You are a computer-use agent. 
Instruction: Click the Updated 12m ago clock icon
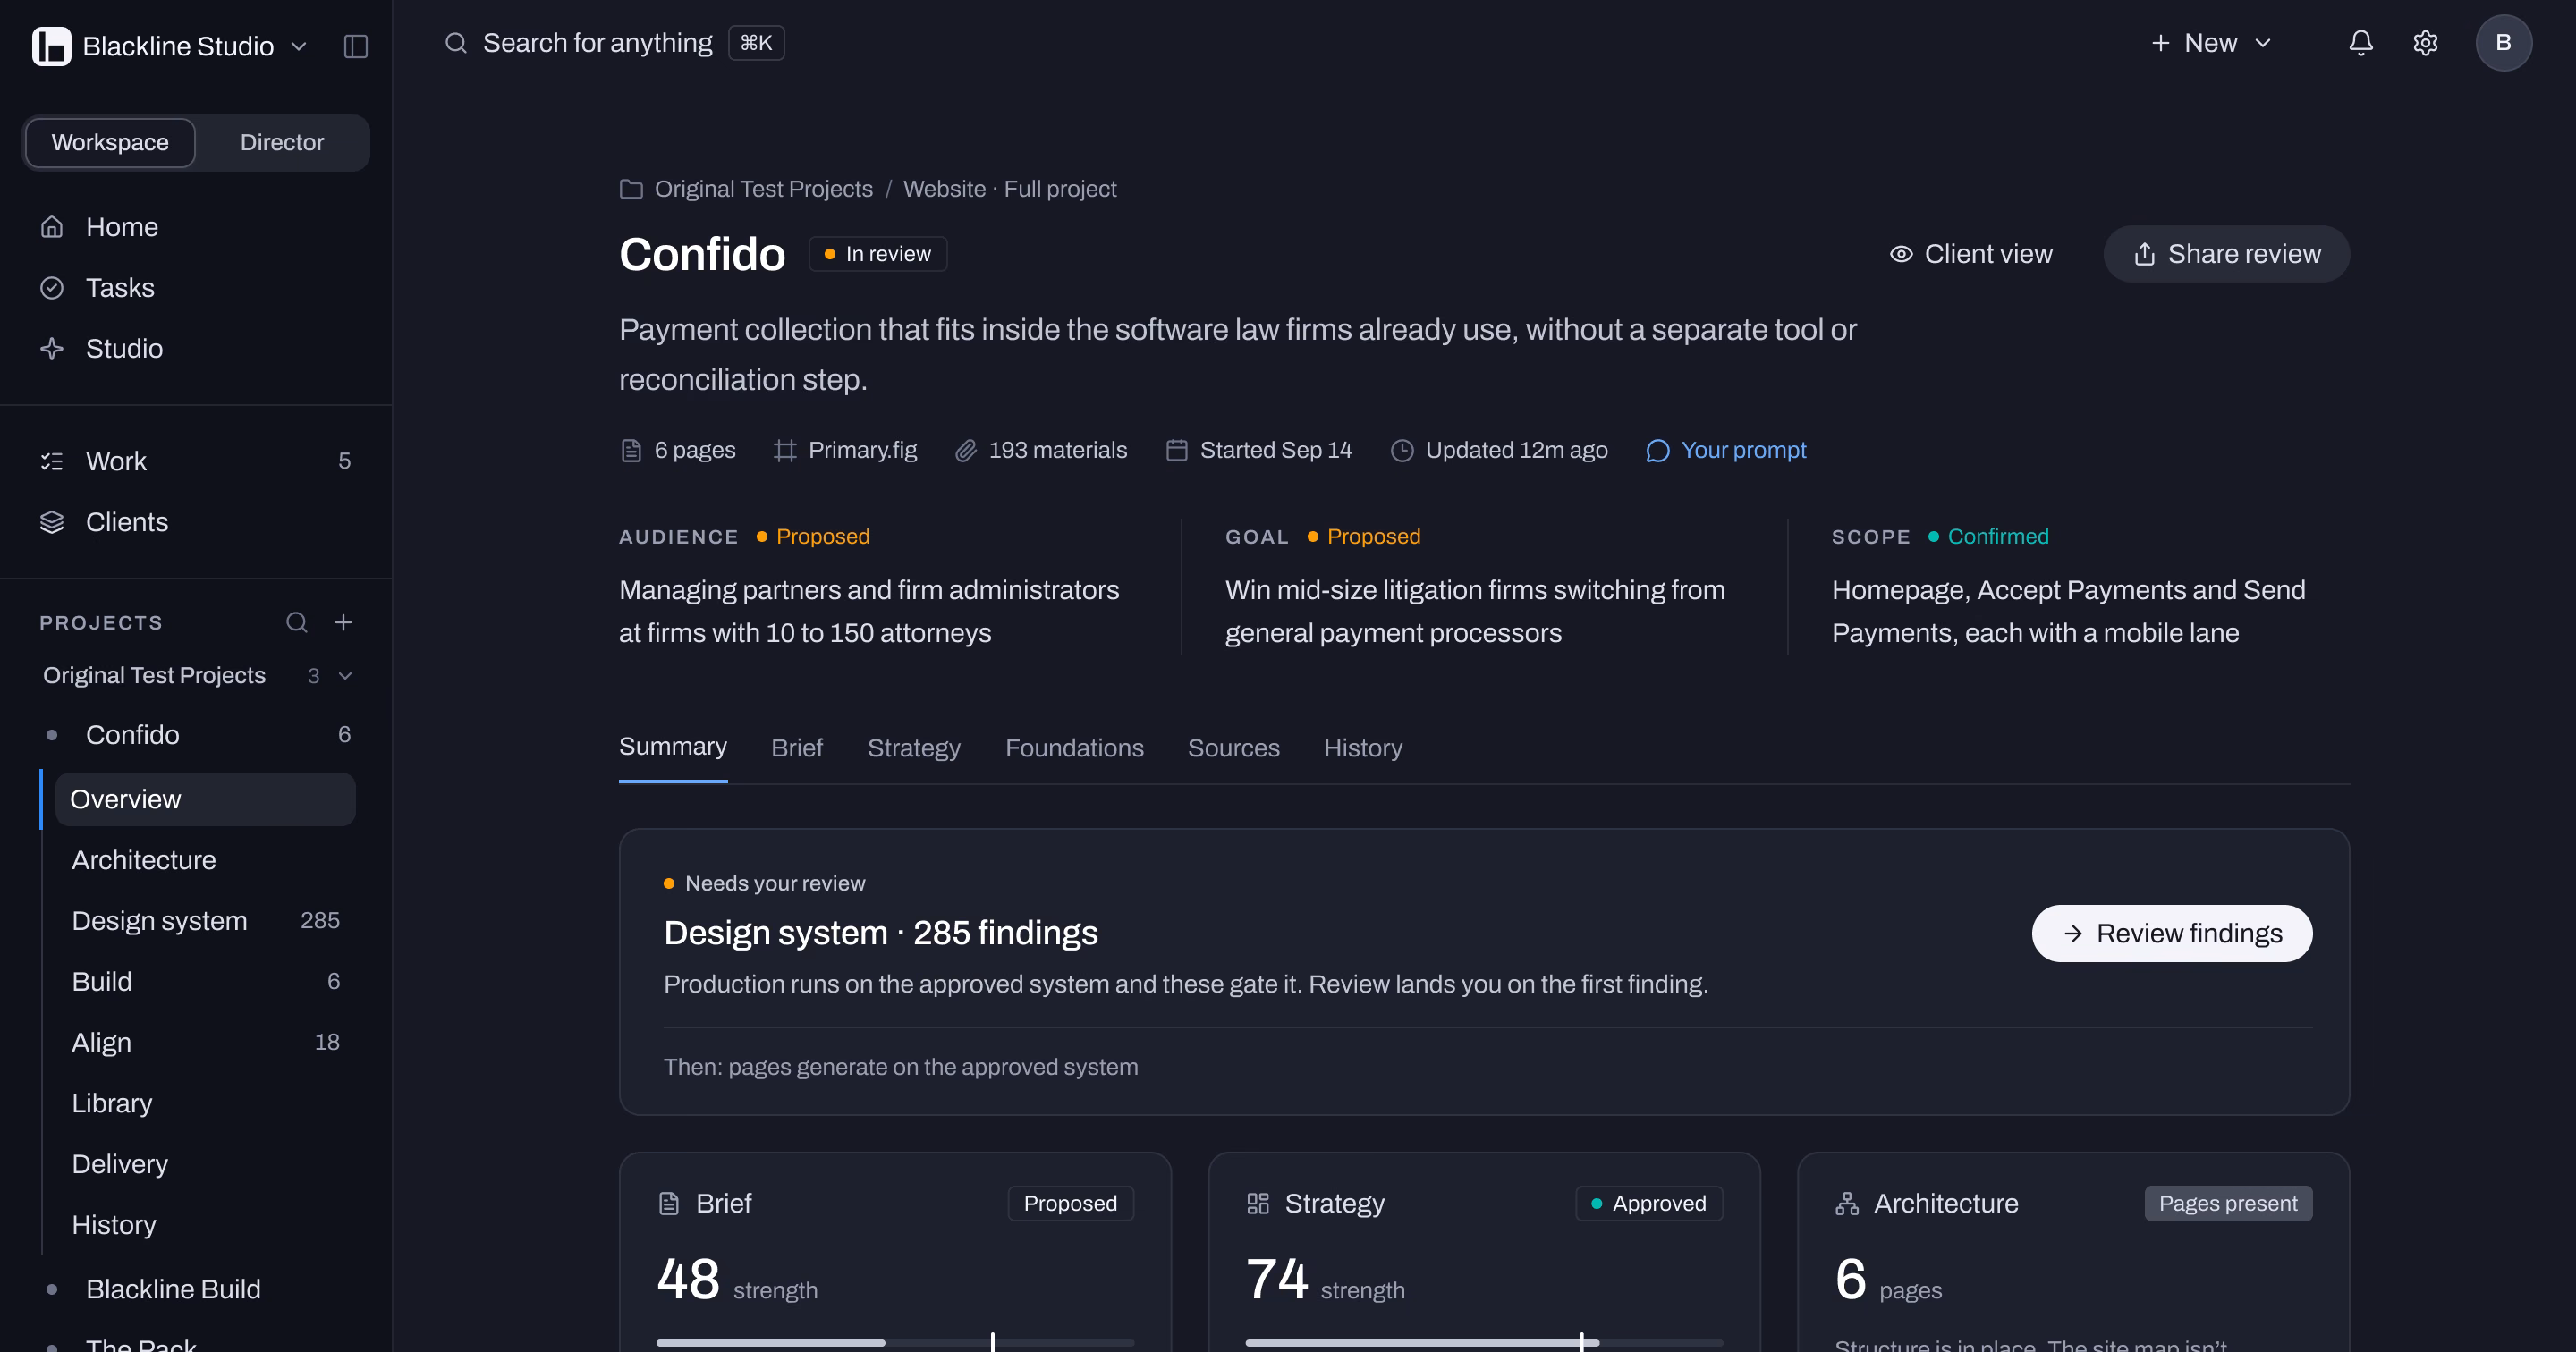[x=1403, y=451]
